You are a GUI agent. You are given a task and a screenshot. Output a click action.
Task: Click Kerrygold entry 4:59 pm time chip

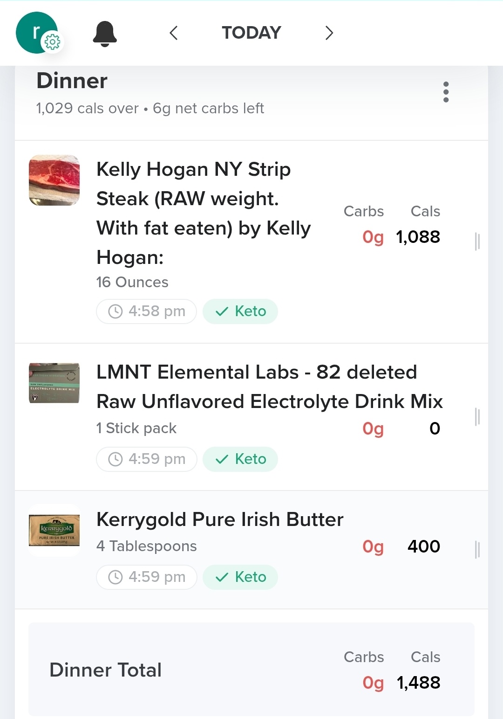pos(146,577)
